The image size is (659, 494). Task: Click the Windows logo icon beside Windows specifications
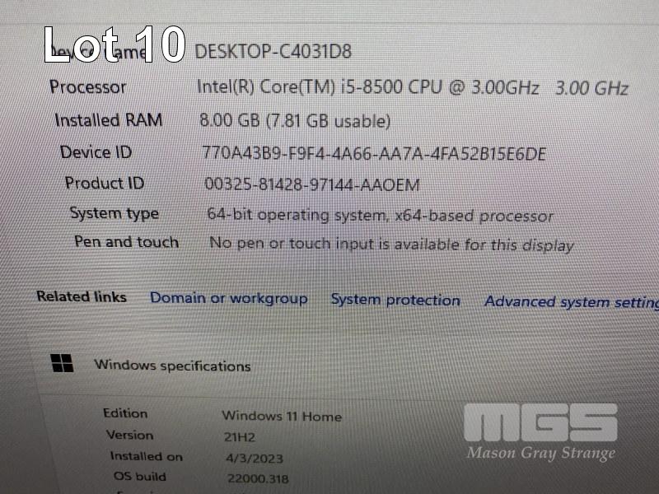(x=62, y=363)
